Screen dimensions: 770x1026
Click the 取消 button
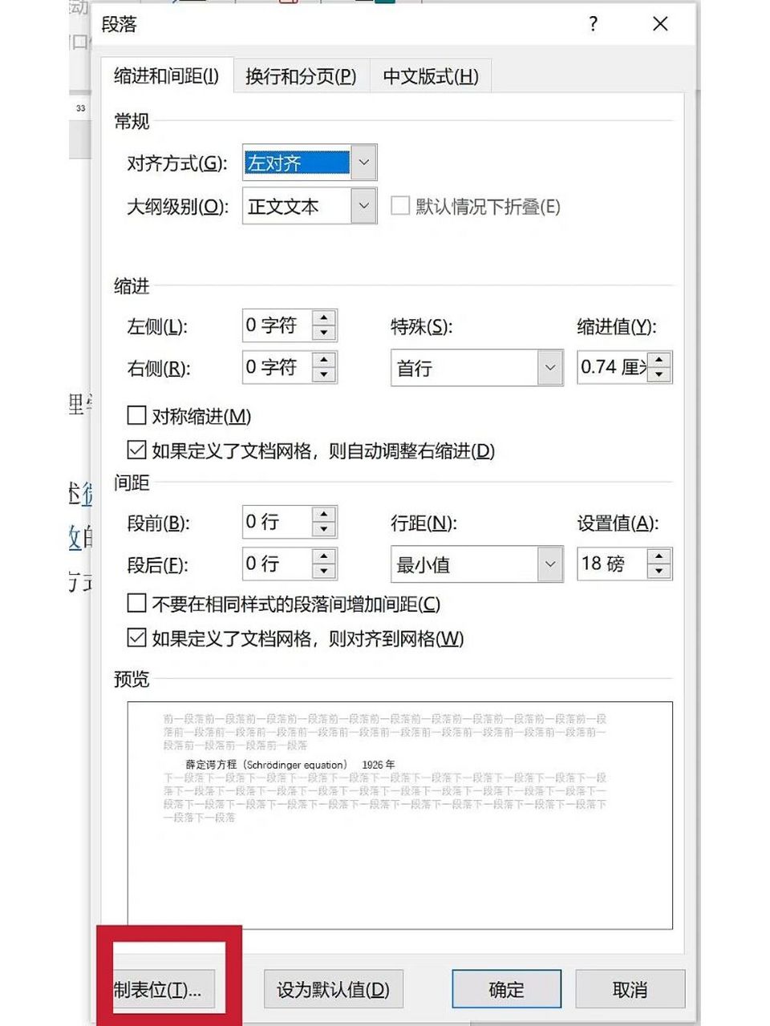[x=629, y=988]
